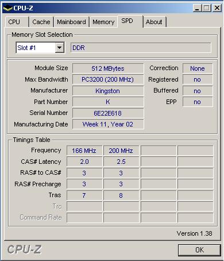
Task: Click the Kingston manufacturer field
Action: click(108, 91)
